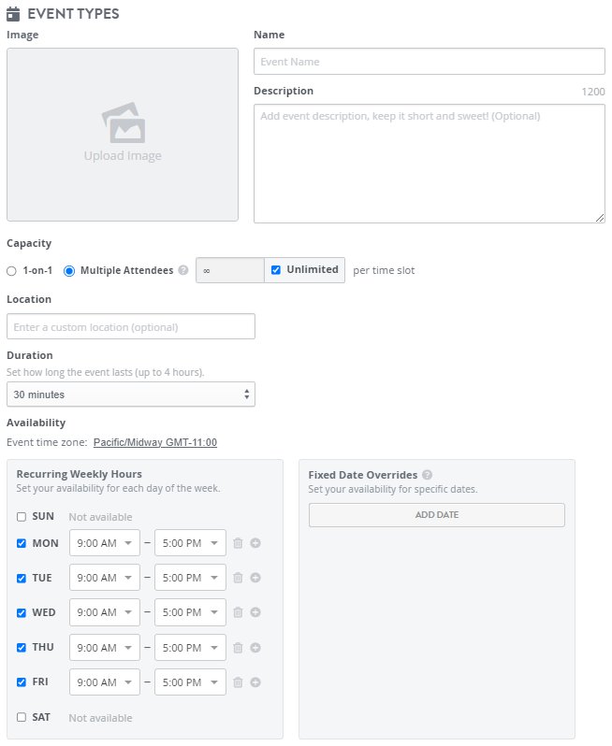Focus the Event Name input field
The height and width of the screenshot is (746, 612).
(430, 62)
